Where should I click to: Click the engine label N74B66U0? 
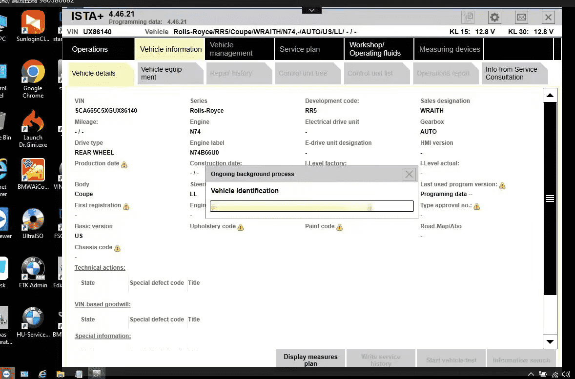(x=204, y=153)
